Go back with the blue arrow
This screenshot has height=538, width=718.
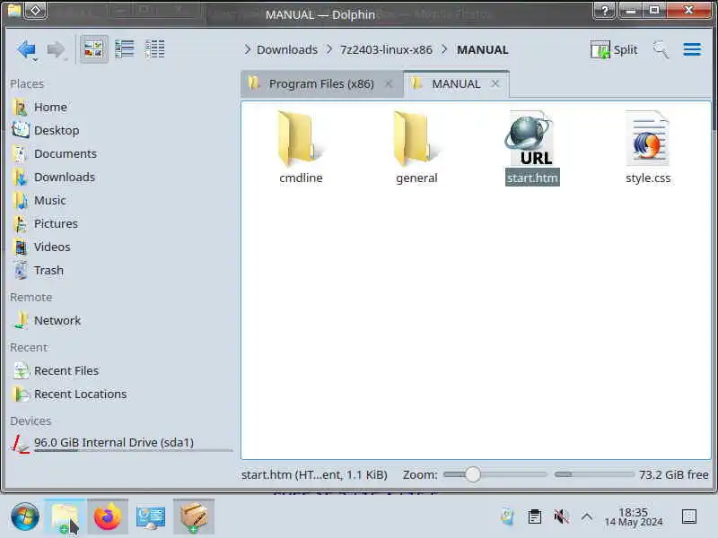26,49
